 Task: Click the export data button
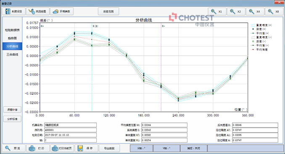[109, 149]
